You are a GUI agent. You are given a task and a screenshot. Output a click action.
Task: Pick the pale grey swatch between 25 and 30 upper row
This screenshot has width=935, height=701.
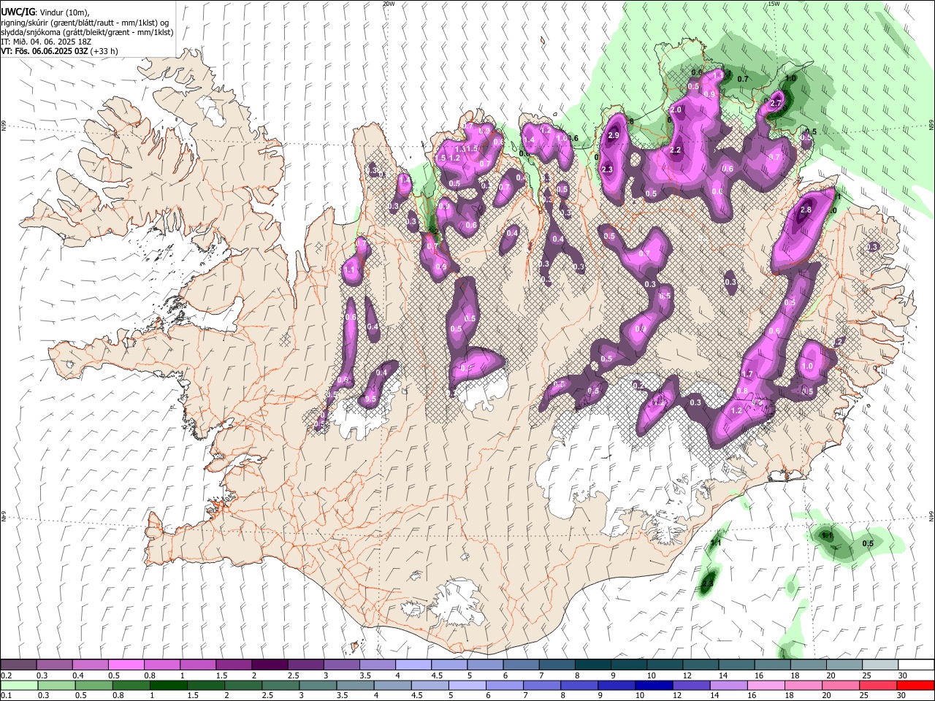point(879,665)
